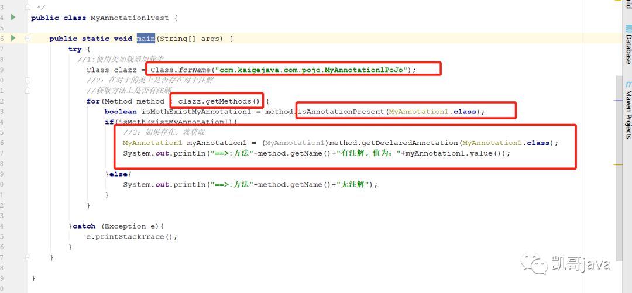
Task: Click the try keyword
Action: pyautogui.click(x=75, y=49)
